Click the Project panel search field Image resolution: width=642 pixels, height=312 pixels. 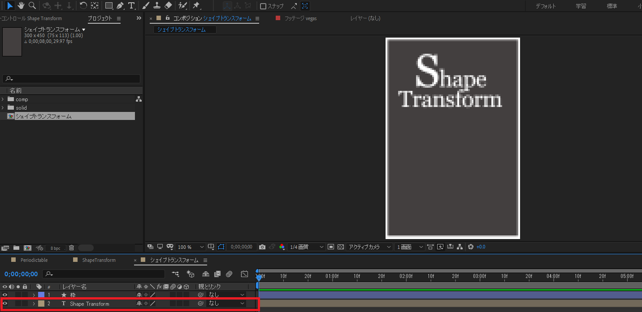[71, 79]
